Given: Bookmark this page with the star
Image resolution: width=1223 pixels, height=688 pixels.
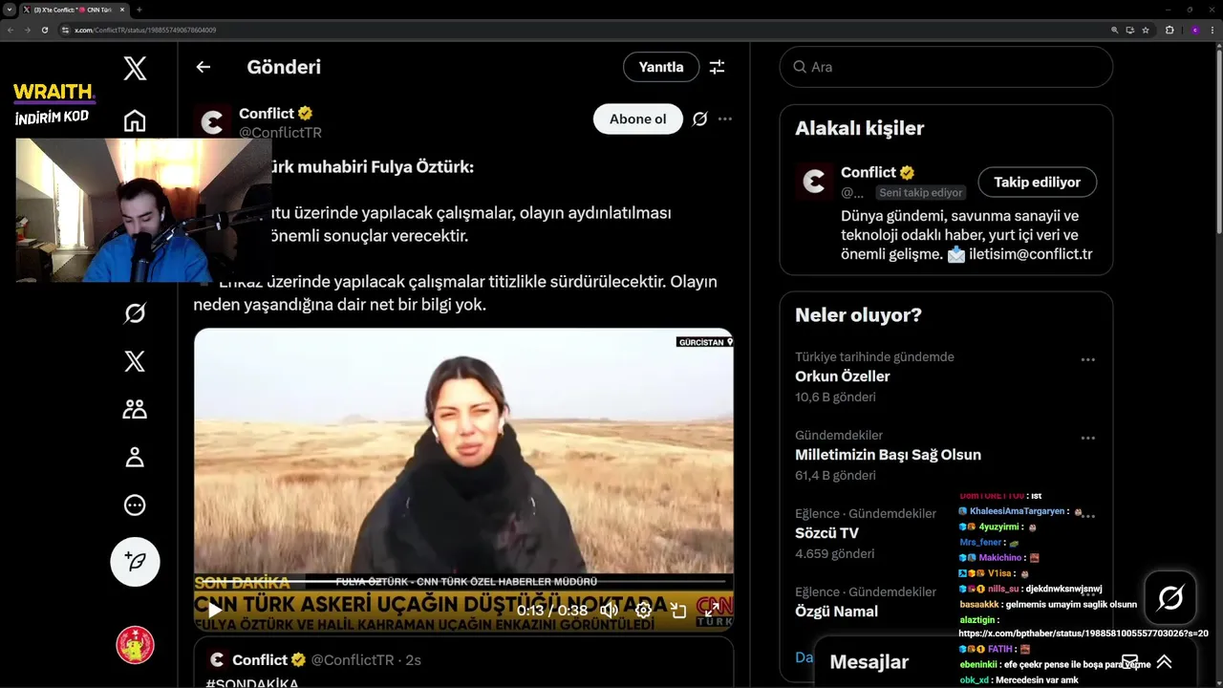Looking at the screenshot, I should pos(1146,30).
